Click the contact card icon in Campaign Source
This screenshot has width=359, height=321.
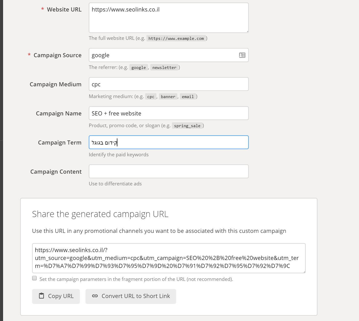242,55
